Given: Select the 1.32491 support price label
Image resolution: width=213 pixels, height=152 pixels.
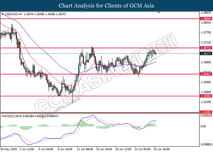Looking at the screenshot, I should [206, 112].
